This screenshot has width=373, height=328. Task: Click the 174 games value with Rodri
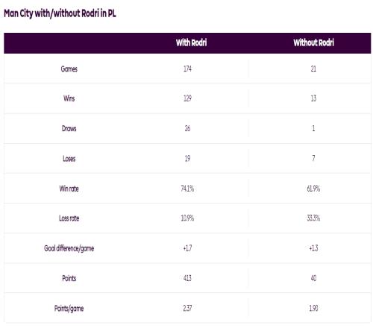coord(187,69)
